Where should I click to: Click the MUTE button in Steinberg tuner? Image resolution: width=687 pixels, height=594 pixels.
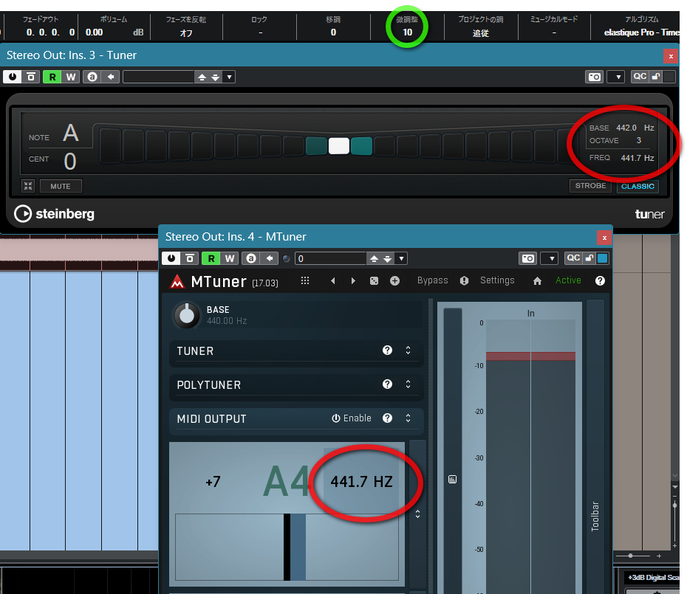[61, 186]
